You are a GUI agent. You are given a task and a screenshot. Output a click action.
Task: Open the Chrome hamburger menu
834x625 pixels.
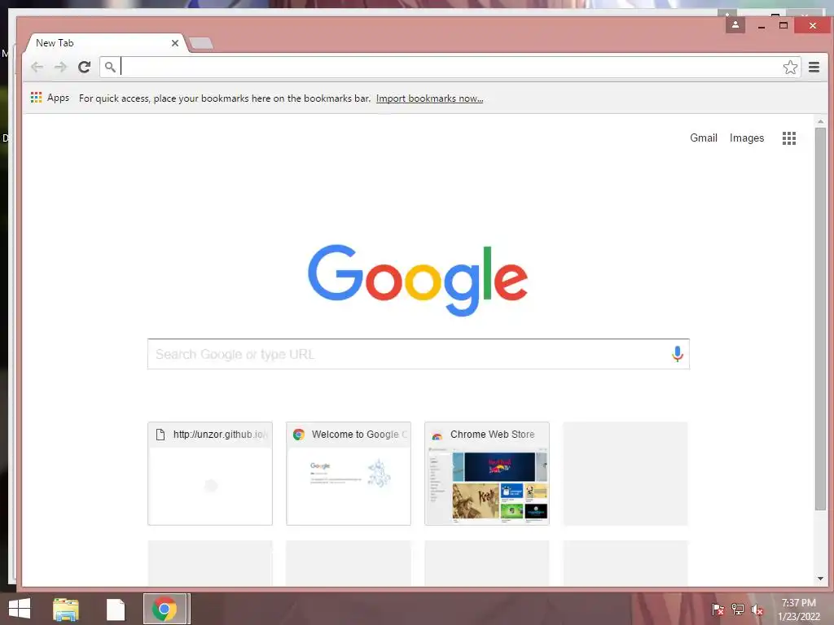click(814, 67)
